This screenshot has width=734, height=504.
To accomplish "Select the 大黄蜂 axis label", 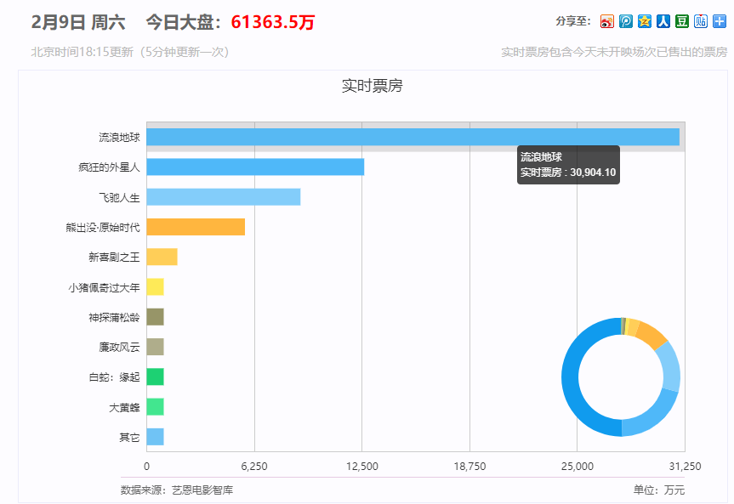I will pos(124,407).
